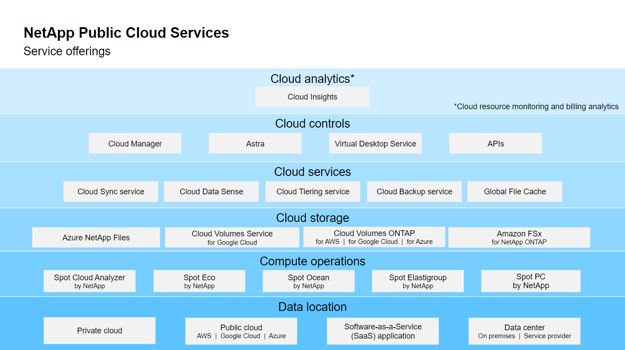Click the Private cloud box
Image resolution: width=625 pixels, height=350 pixels.
coord(100,331)
